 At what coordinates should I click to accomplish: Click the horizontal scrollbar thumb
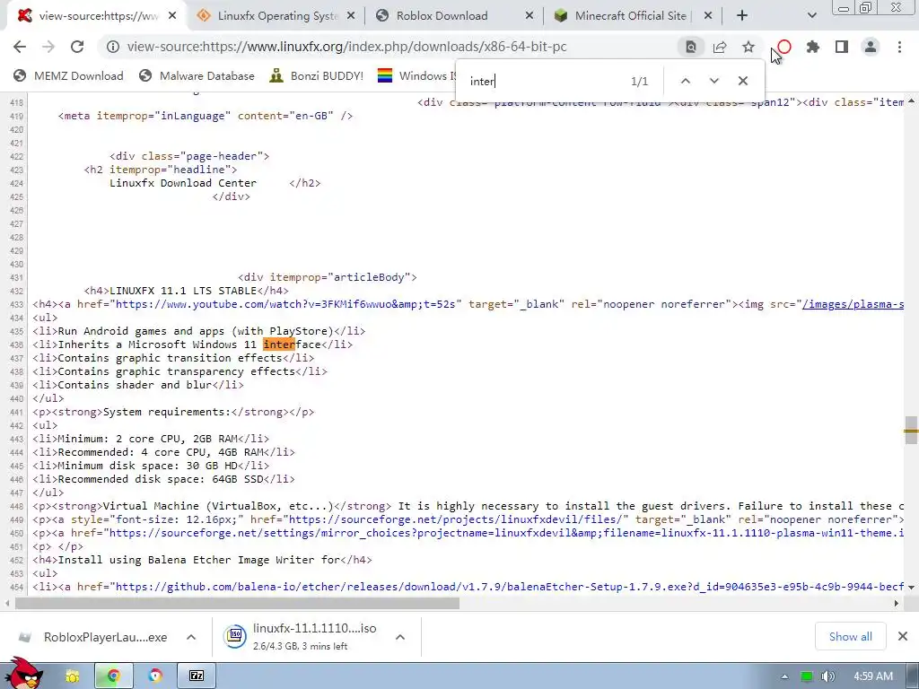[x=237, y=603]
